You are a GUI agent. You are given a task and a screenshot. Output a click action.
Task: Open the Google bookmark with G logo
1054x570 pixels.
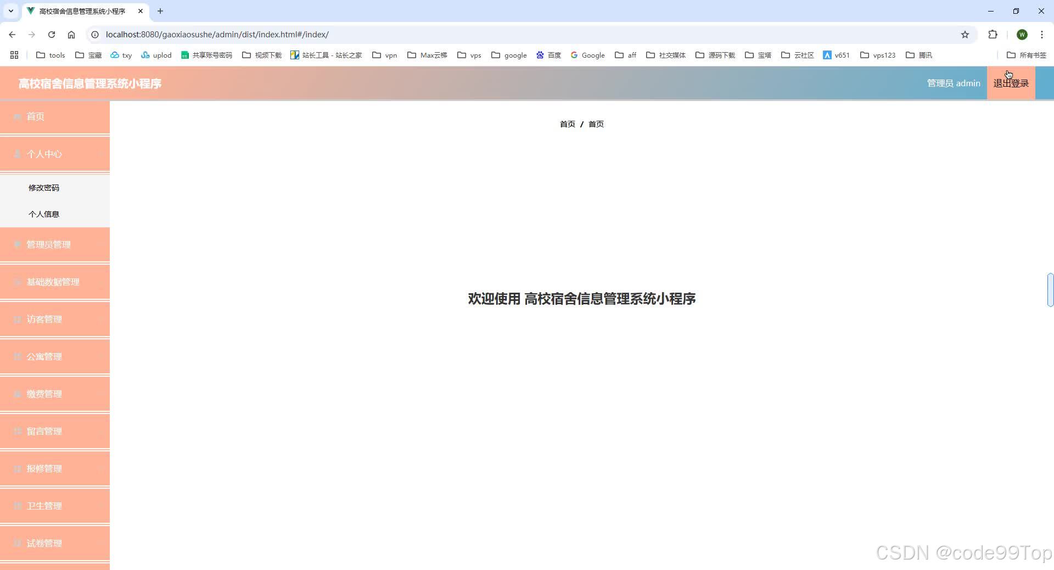click(x=587, y=55)
